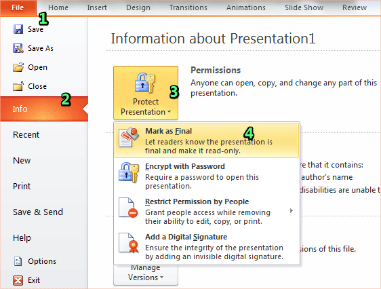Click the Close folder icon
Screen dimensions: 381x289
tap(18, 86)
